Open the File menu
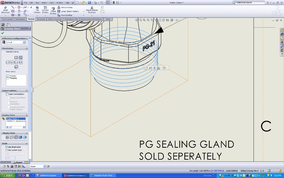The height and width of the screenshot is (178, 284). tap(25, 3)
